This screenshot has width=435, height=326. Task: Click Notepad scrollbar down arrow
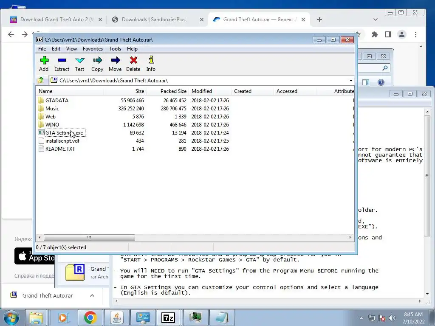(x=427, y=294)
